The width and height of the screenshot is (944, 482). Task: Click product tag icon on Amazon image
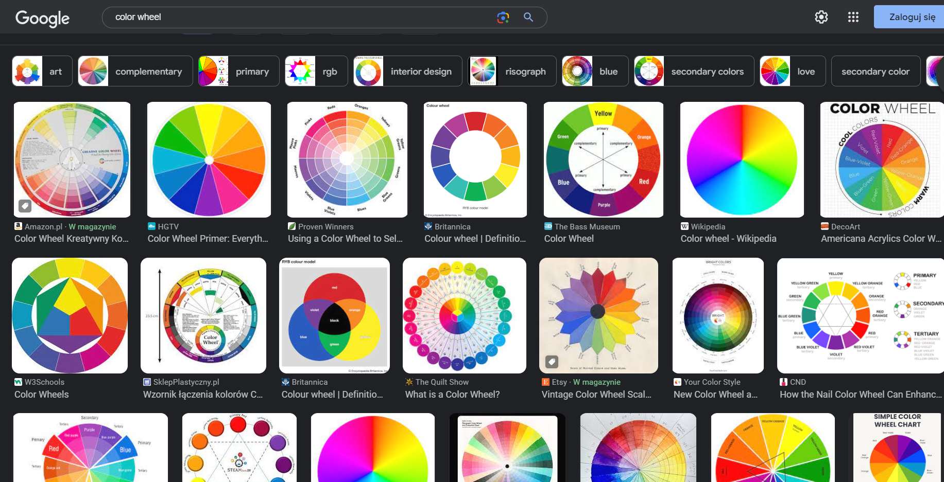[25, 206]
